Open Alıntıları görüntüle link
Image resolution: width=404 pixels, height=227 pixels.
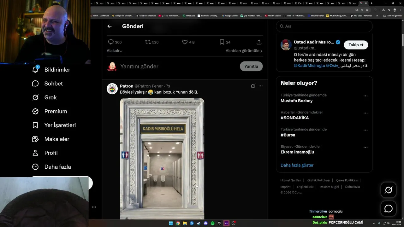coord(244,51)
